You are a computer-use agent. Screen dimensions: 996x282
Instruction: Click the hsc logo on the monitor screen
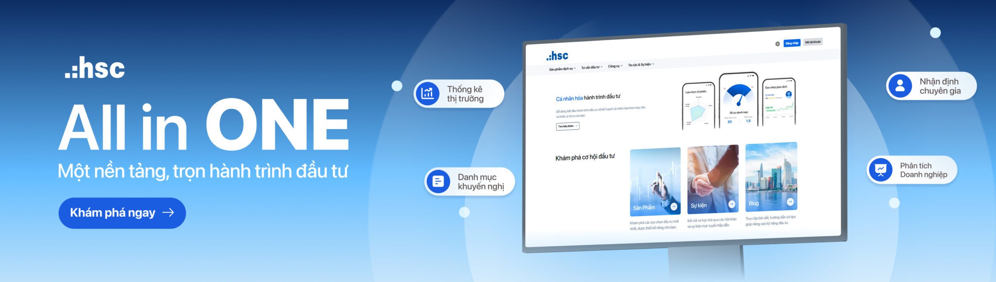[557, 56]
